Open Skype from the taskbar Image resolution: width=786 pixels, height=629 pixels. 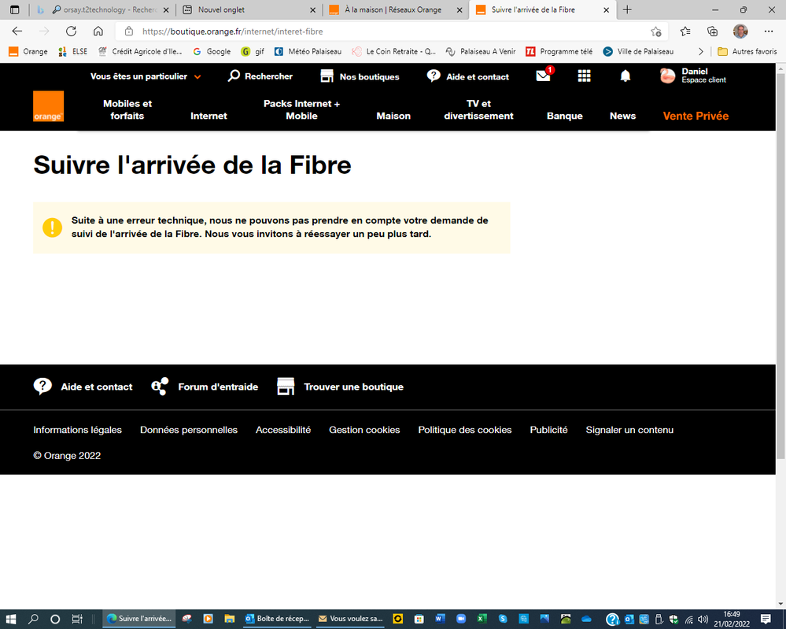(x=503, y=619)
